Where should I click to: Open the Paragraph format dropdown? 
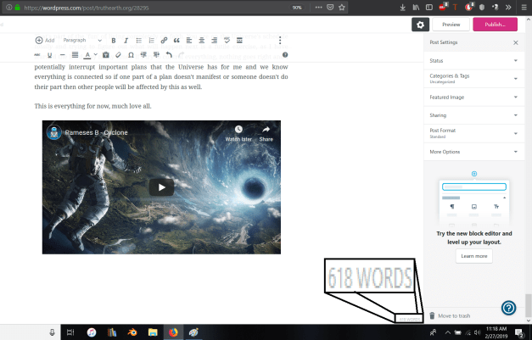81,40
